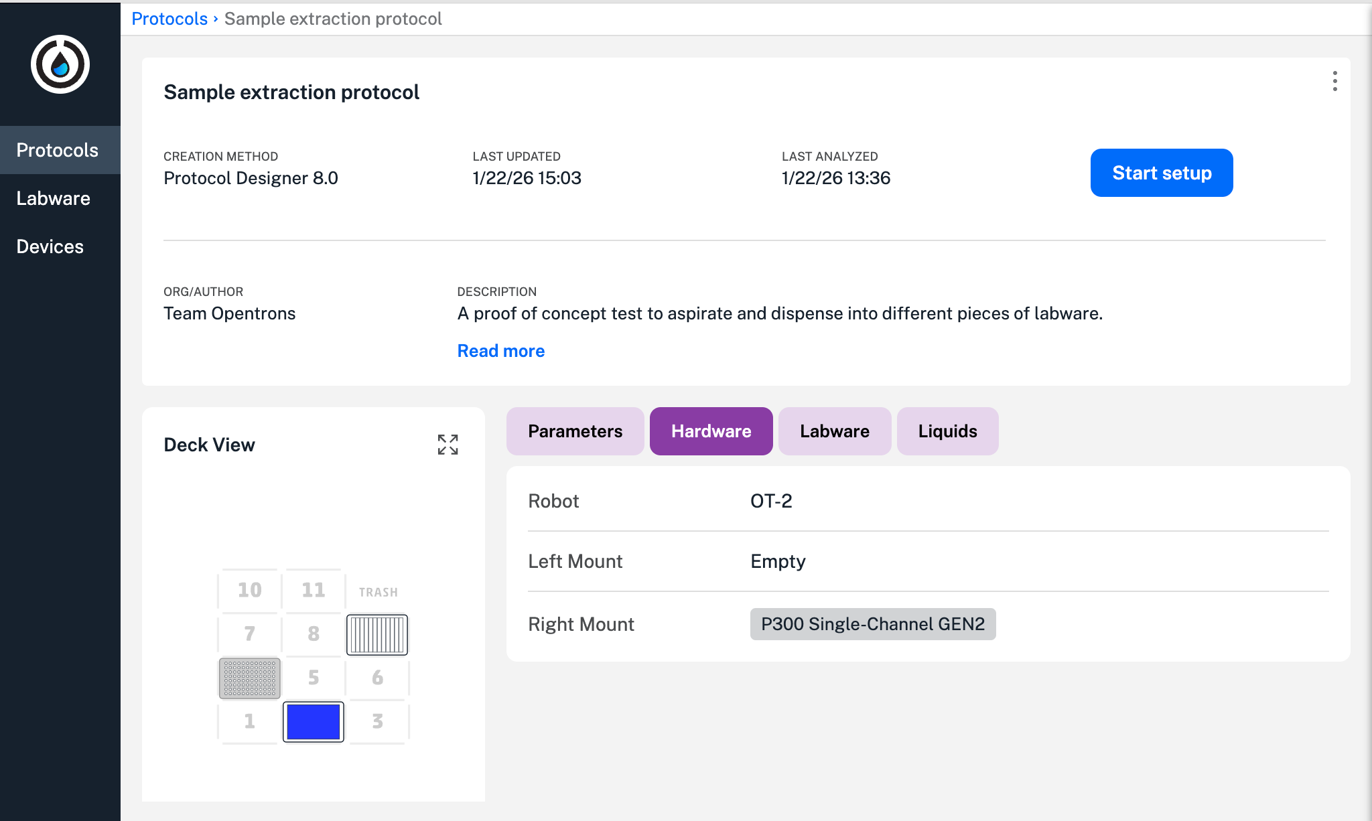Navigate back via the Protocols breadcrumb
Image resolution: width=1372 pixels, height=821 pixels.
click(169, 19)
